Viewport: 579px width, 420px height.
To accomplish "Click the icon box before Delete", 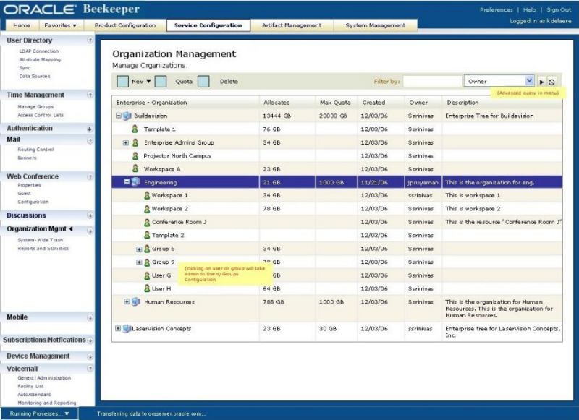I will [203, 82].
